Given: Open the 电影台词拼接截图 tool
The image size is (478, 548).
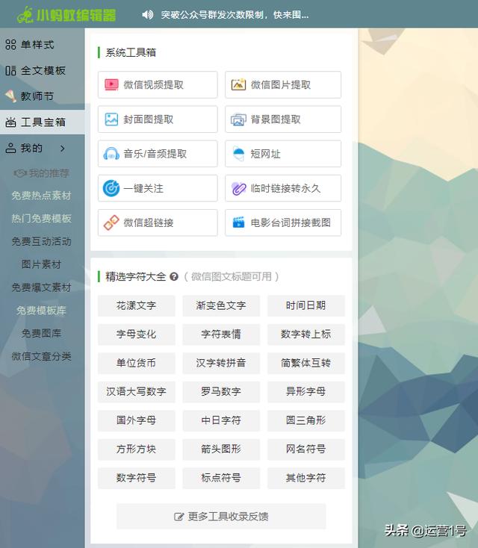Looking at the screenshot, I should [283, 222].
